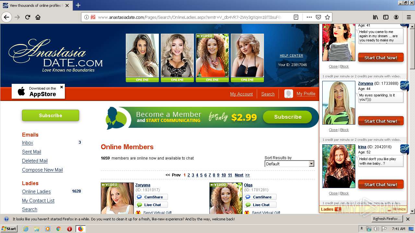
Task: Click the Download on the AppStore badge
Action: coord(38,91)
